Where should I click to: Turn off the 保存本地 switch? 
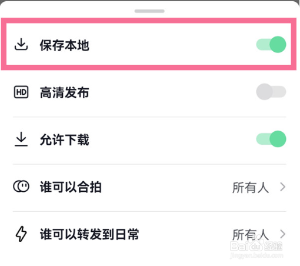pyautogui.click(x=271, y=45)
